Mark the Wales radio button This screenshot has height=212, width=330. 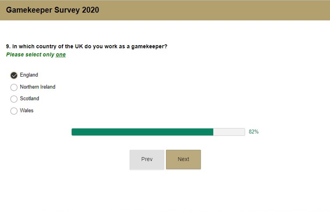pyautogui.click(x=14, y=111)
